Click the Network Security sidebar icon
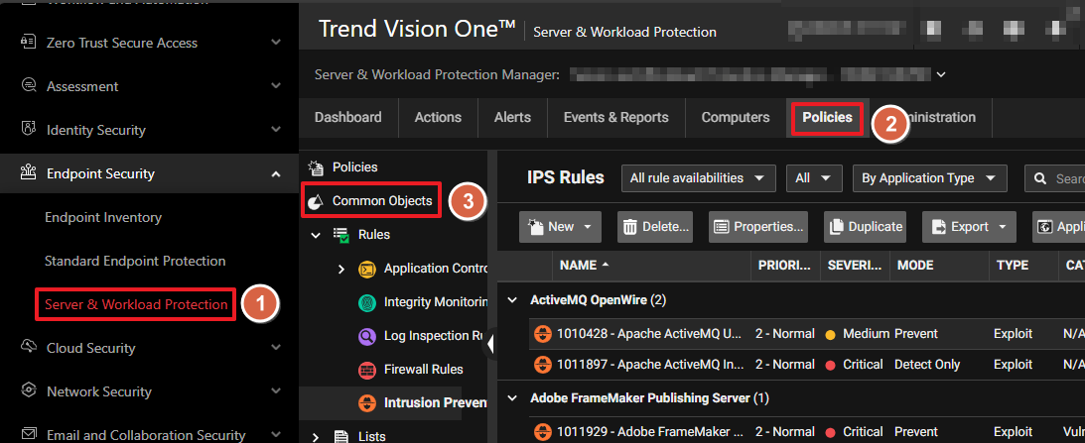This screenshot has width=1085, height=443. tap(29, 391)
